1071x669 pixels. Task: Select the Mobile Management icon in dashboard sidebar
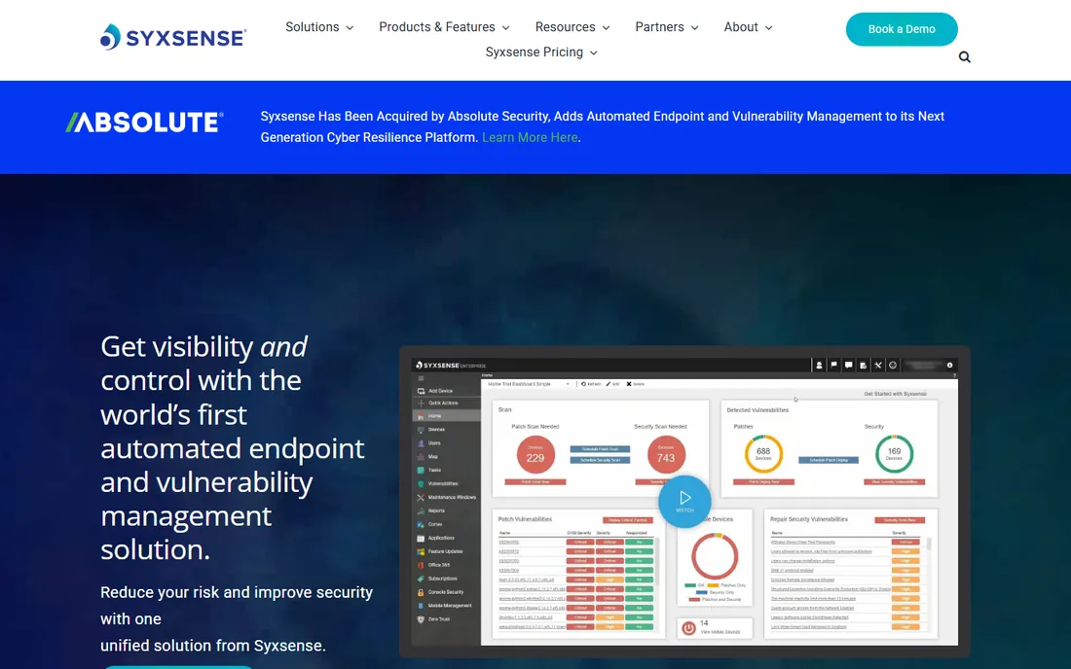421,606
